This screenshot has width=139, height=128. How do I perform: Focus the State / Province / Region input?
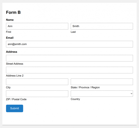click(102, 82)
